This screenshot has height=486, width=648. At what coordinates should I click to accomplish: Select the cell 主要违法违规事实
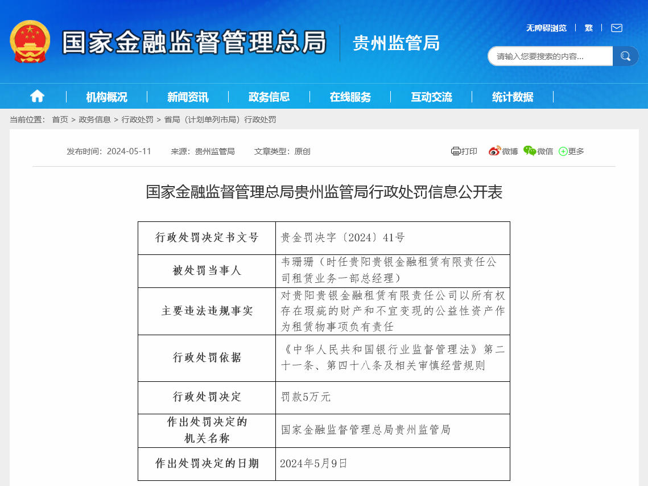pos(207,311)
